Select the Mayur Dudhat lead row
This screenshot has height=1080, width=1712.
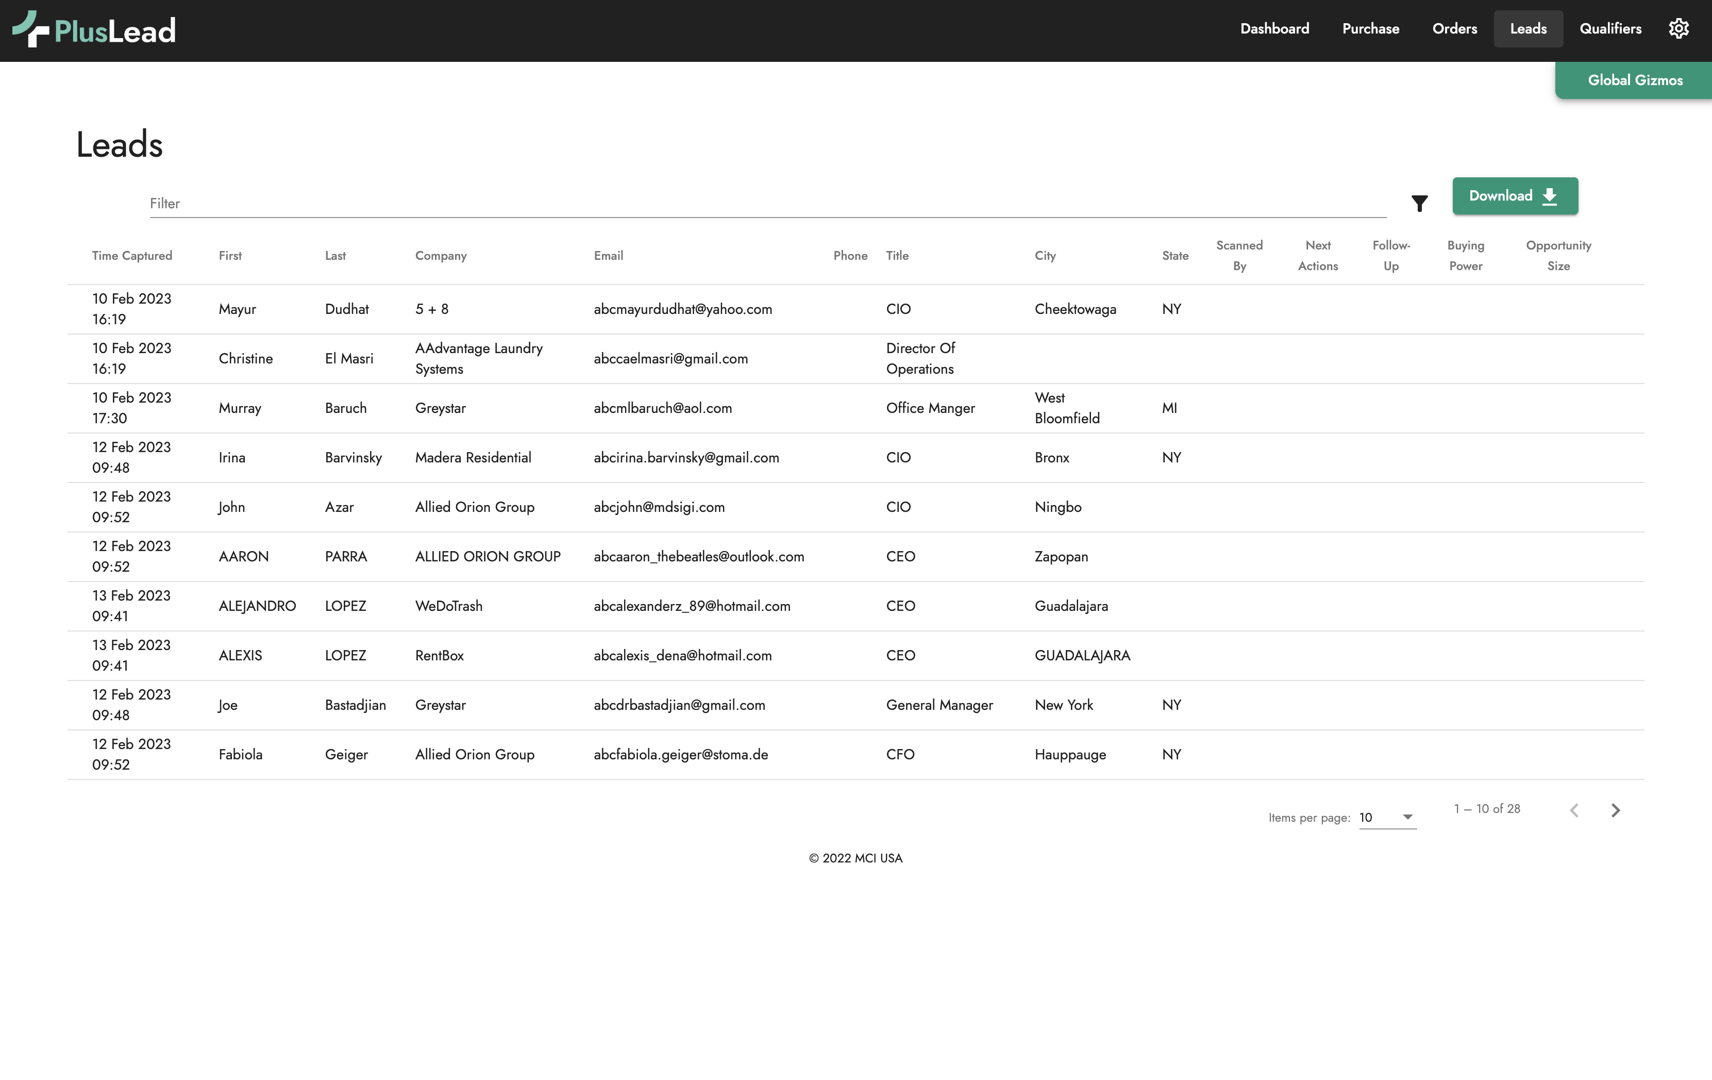pos(498,309)
